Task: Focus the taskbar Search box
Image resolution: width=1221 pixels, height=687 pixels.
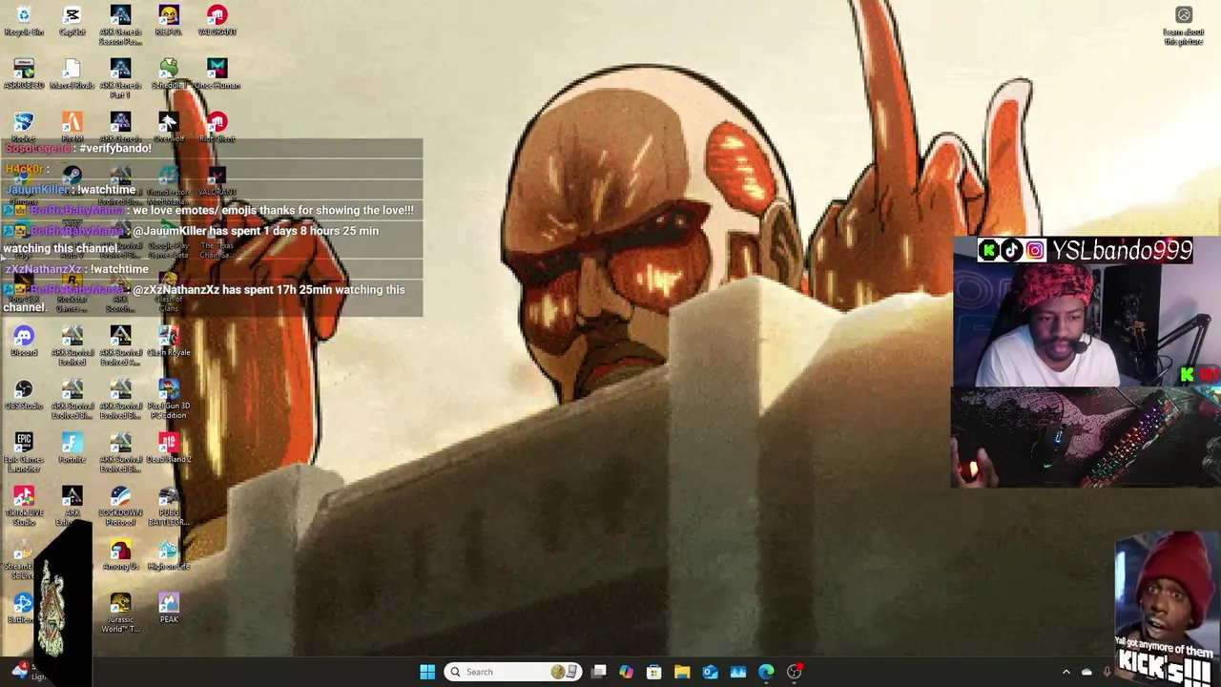Action: [x=513, y=672]
